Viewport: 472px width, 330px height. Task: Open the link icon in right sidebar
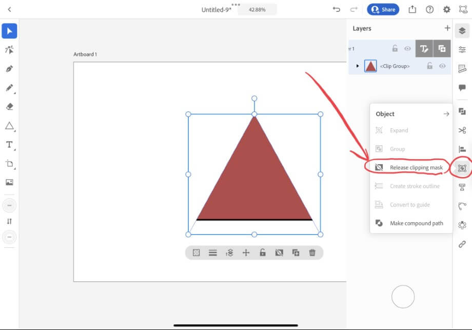(x=462, y=244)
